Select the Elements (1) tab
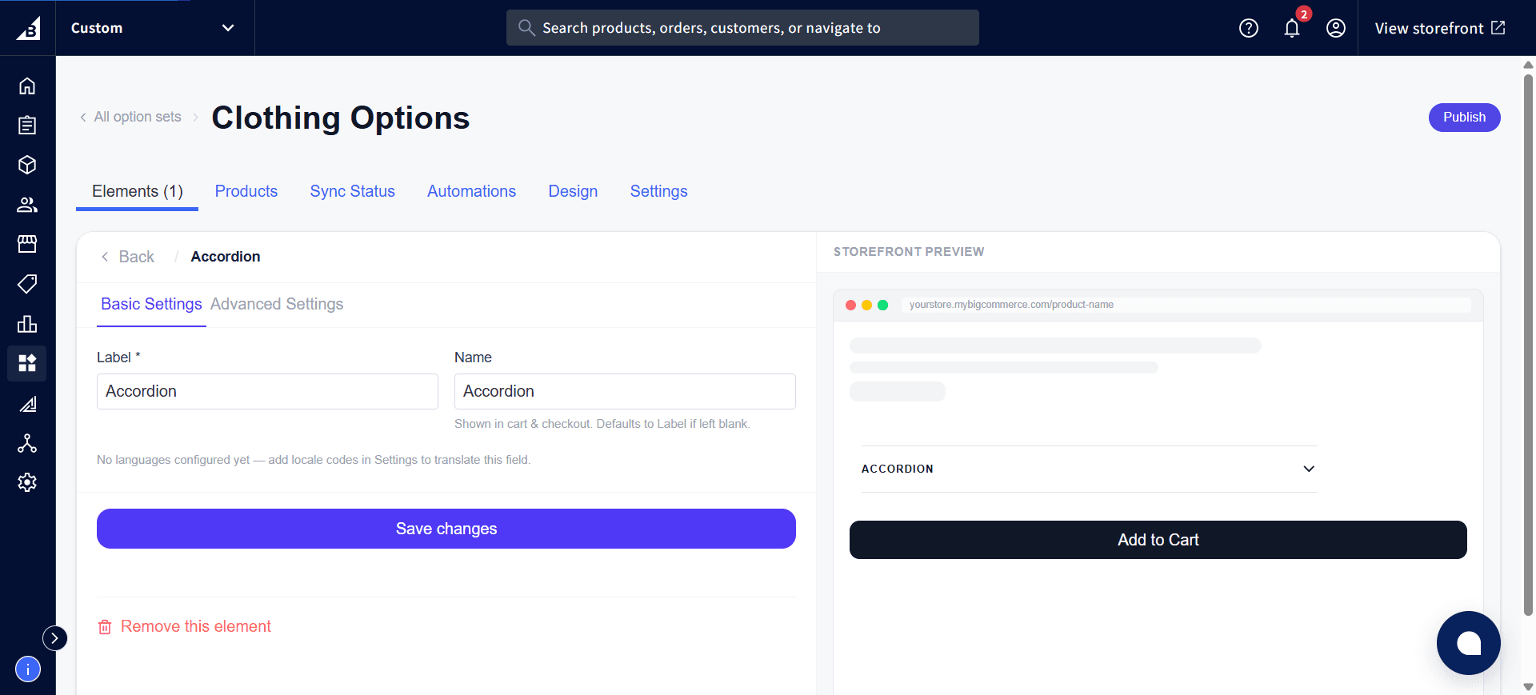The image size is (1536, 695). 138,191
